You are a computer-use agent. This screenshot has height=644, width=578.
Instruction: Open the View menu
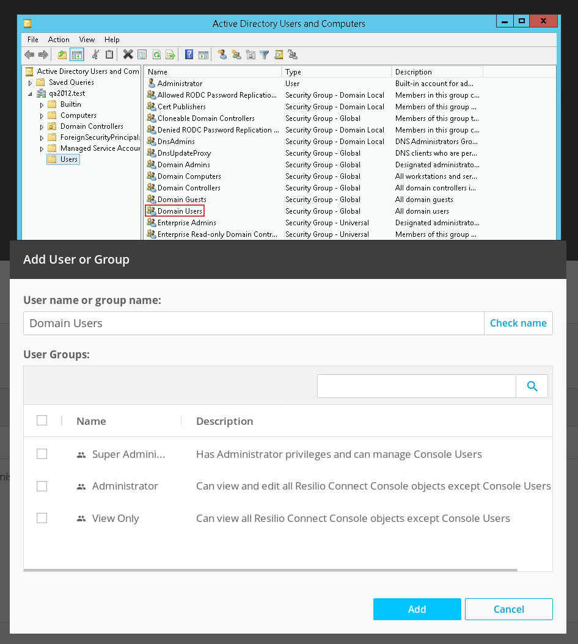point(87,40)
